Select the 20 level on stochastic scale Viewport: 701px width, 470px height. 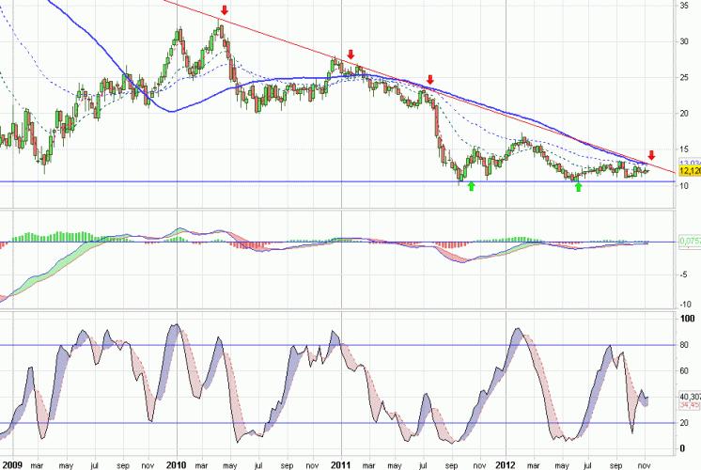(x=685, y=423)
